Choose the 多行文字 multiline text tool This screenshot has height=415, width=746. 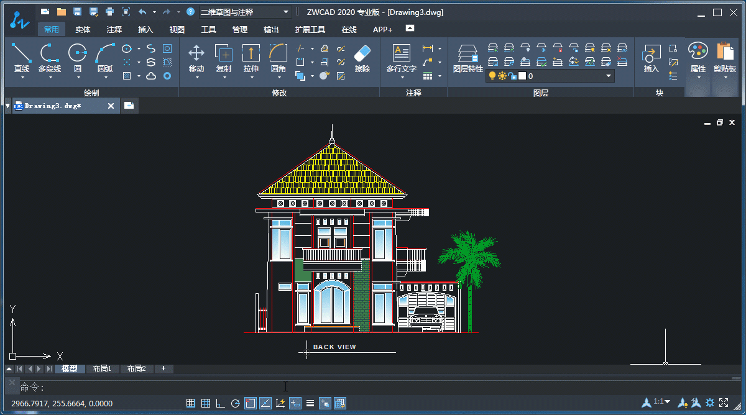pos(402,54)
